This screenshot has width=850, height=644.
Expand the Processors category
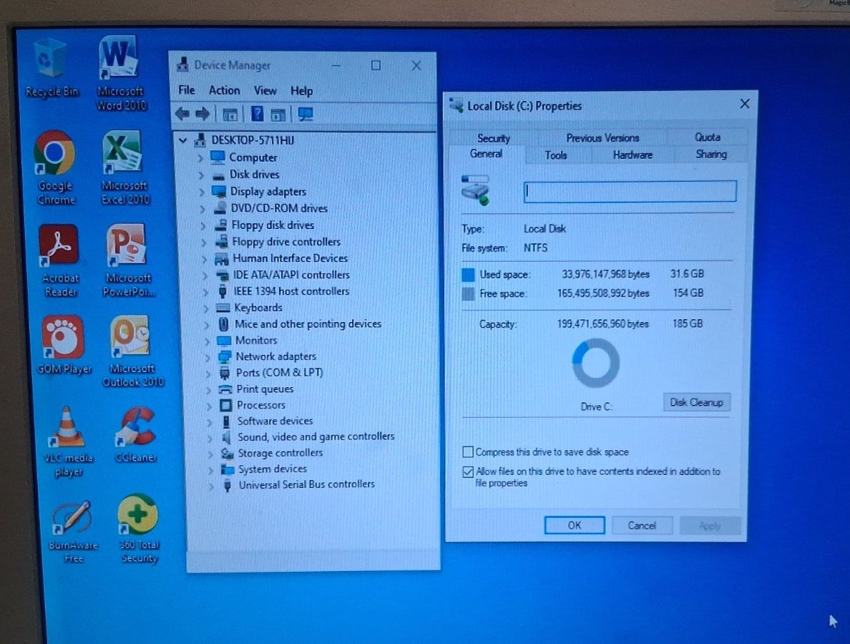tap(208, 406)
